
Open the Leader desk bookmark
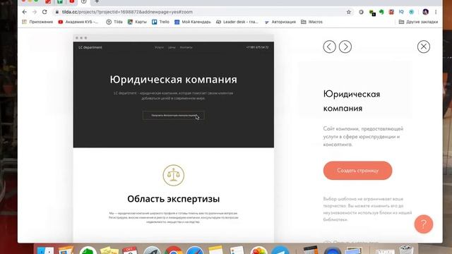pos(237,22)
